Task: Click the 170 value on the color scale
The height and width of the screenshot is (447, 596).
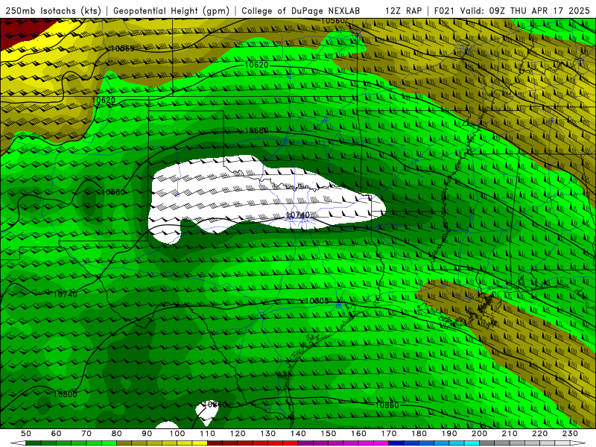Action: point(389,434)
